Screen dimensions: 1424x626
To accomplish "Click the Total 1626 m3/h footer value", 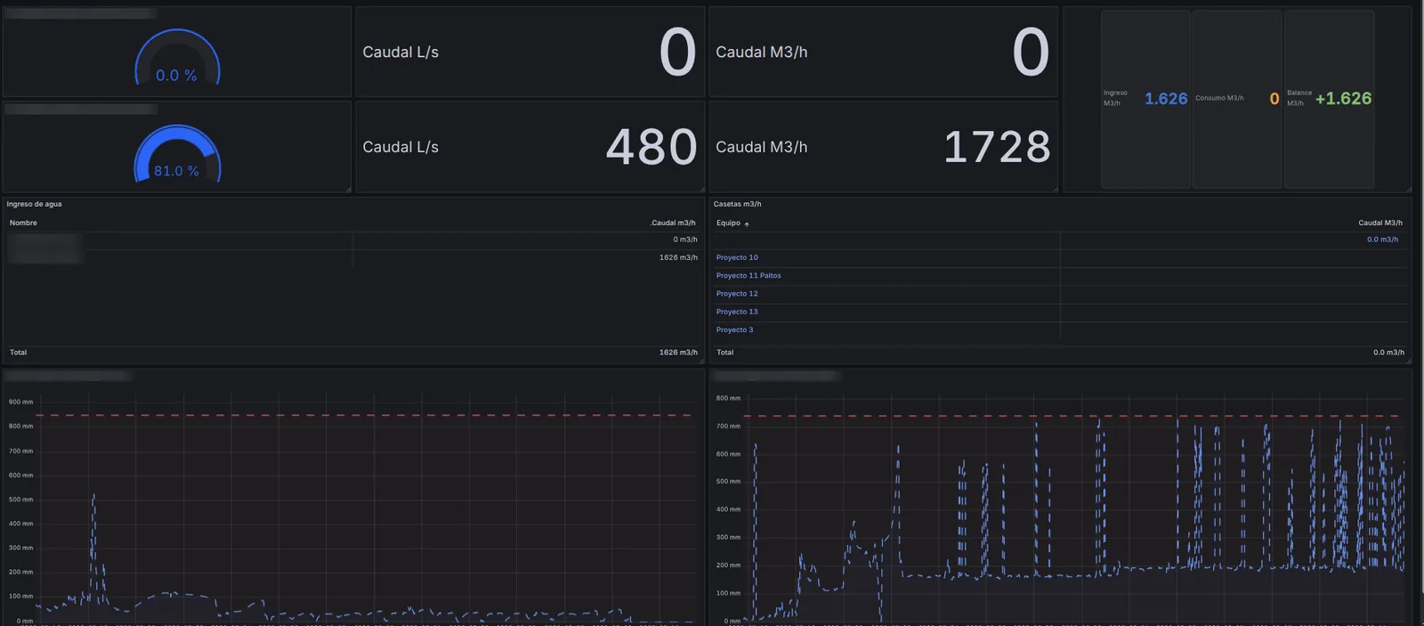I will pos(678,353).
